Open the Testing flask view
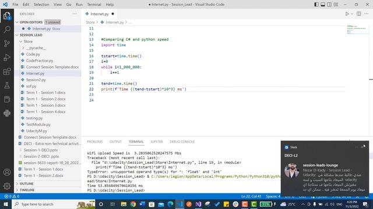373x209 pixels. coord(7,85)
